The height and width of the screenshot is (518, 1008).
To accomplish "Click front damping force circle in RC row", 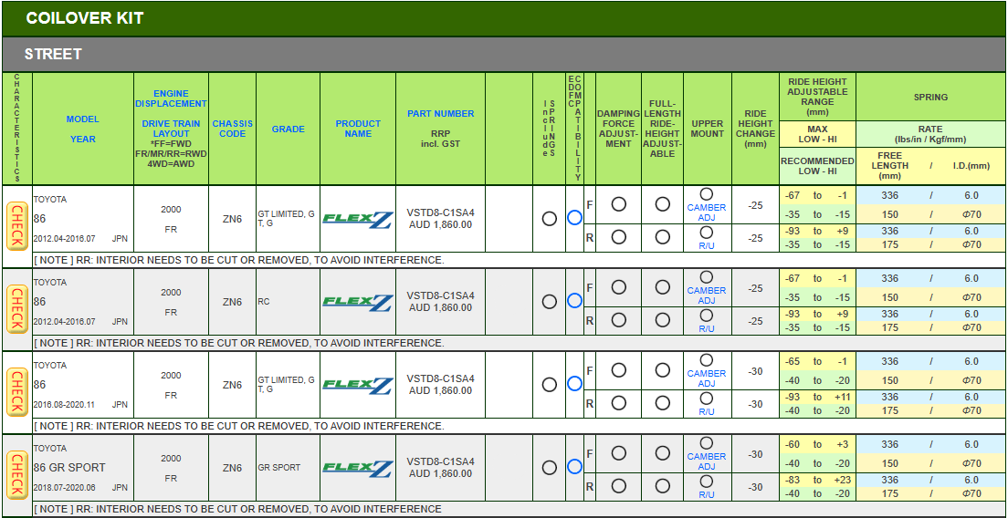I will 618,287.
